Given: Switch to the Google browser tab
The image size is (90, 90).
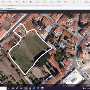Looking at the screenshot, I should point(87,2).
